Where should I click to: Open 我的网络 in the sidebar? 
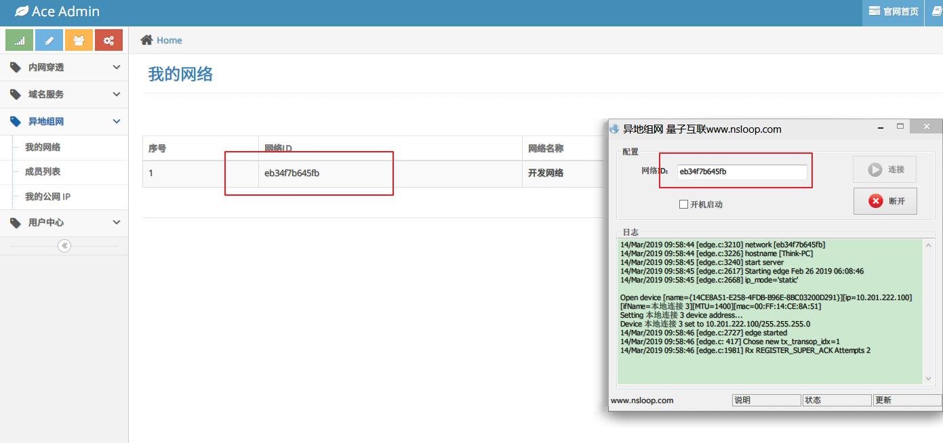pyautogui.click(x=43, y=147)
